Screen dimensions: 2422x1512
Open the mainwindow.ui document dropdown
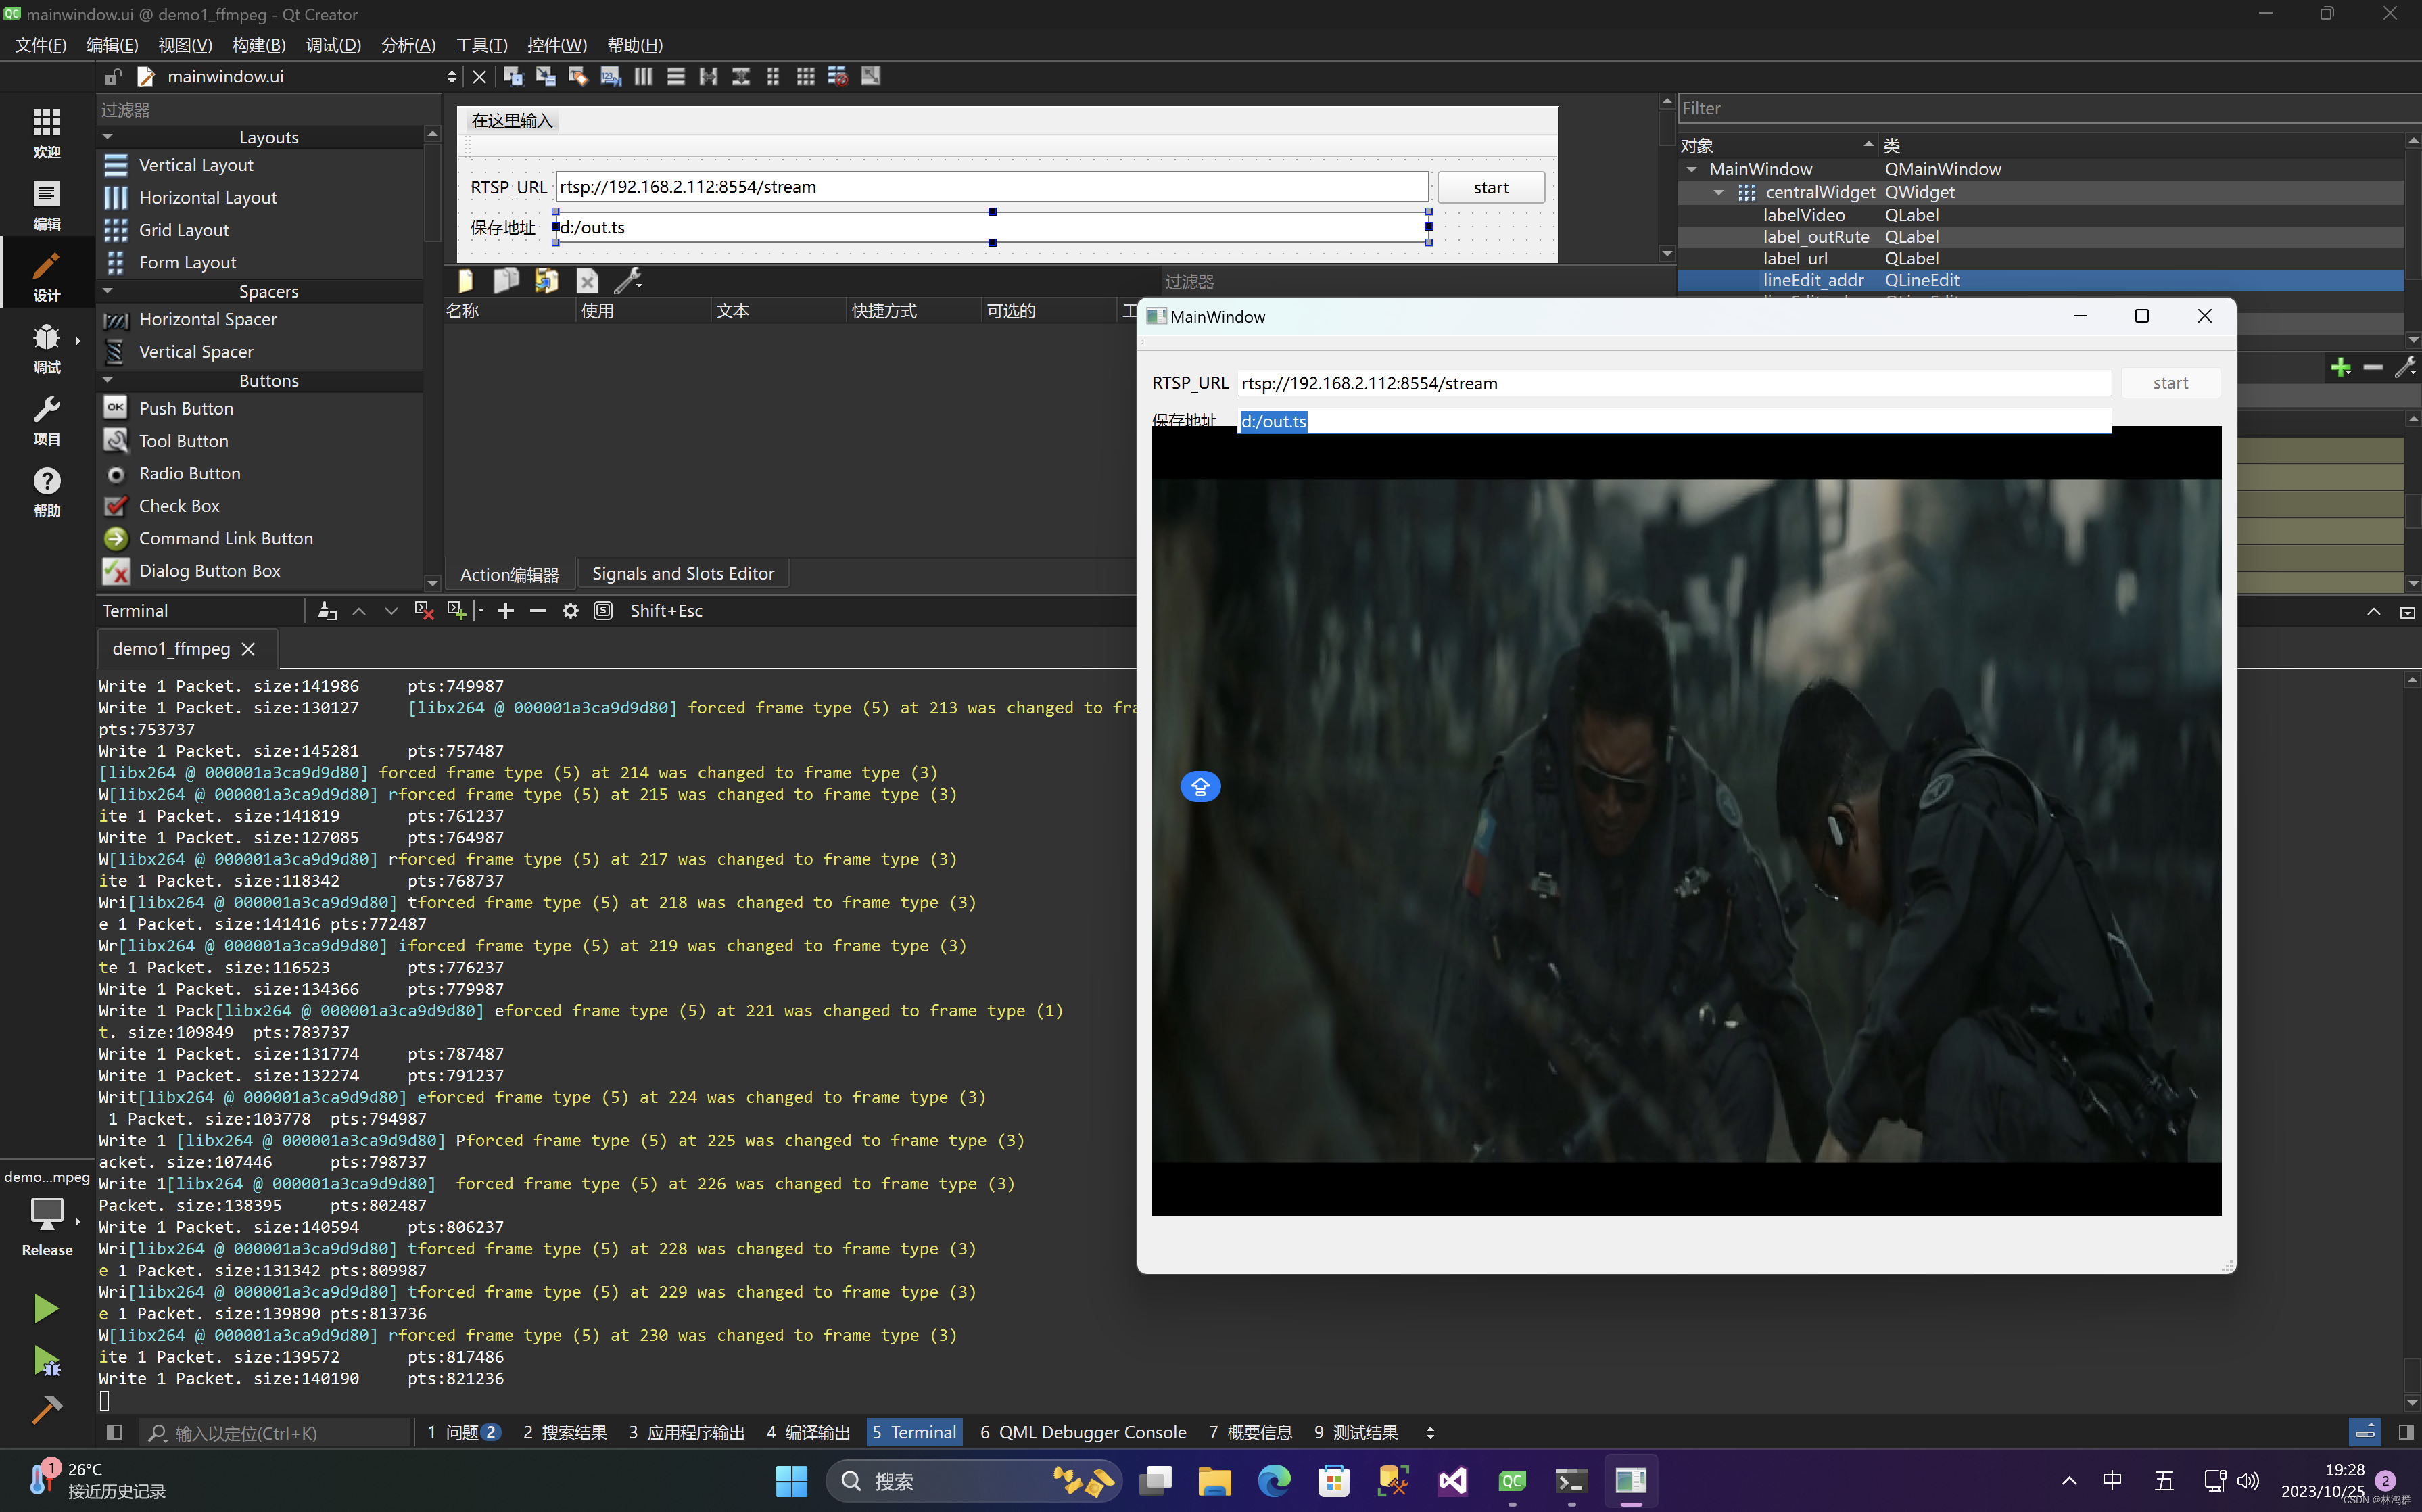coord(452,76)
